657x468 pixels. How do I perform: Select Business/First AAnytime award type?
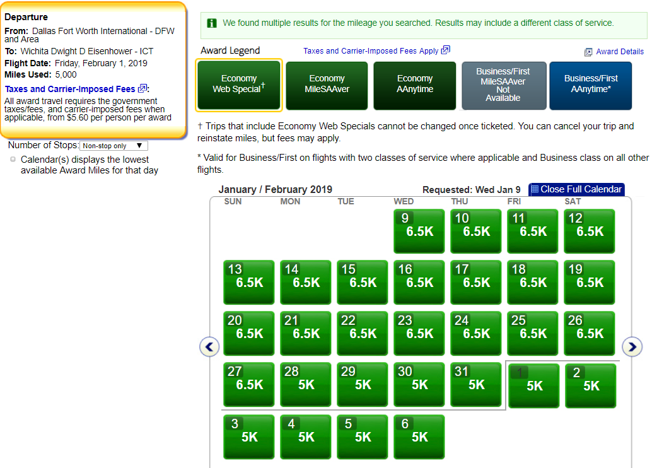(x=590, y=84)
